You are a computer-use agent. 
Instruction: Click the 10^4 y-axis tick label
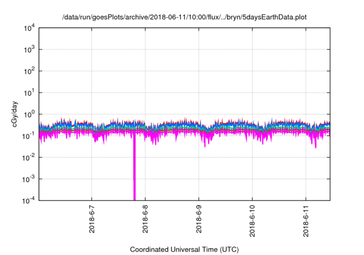click(x=29, y=28)
